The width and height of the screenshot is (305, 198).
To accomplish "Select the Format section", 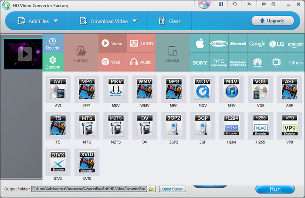I will point(81,53).
